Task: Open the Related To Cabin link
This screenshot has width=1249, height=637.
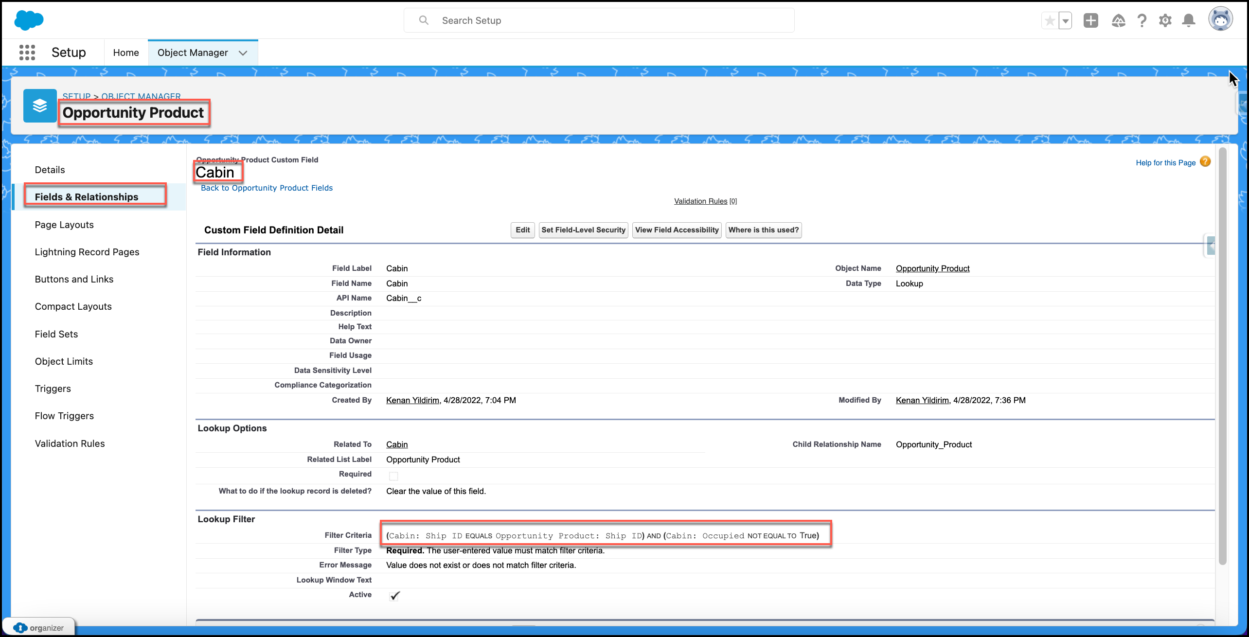Action: [x=397, y=444]
